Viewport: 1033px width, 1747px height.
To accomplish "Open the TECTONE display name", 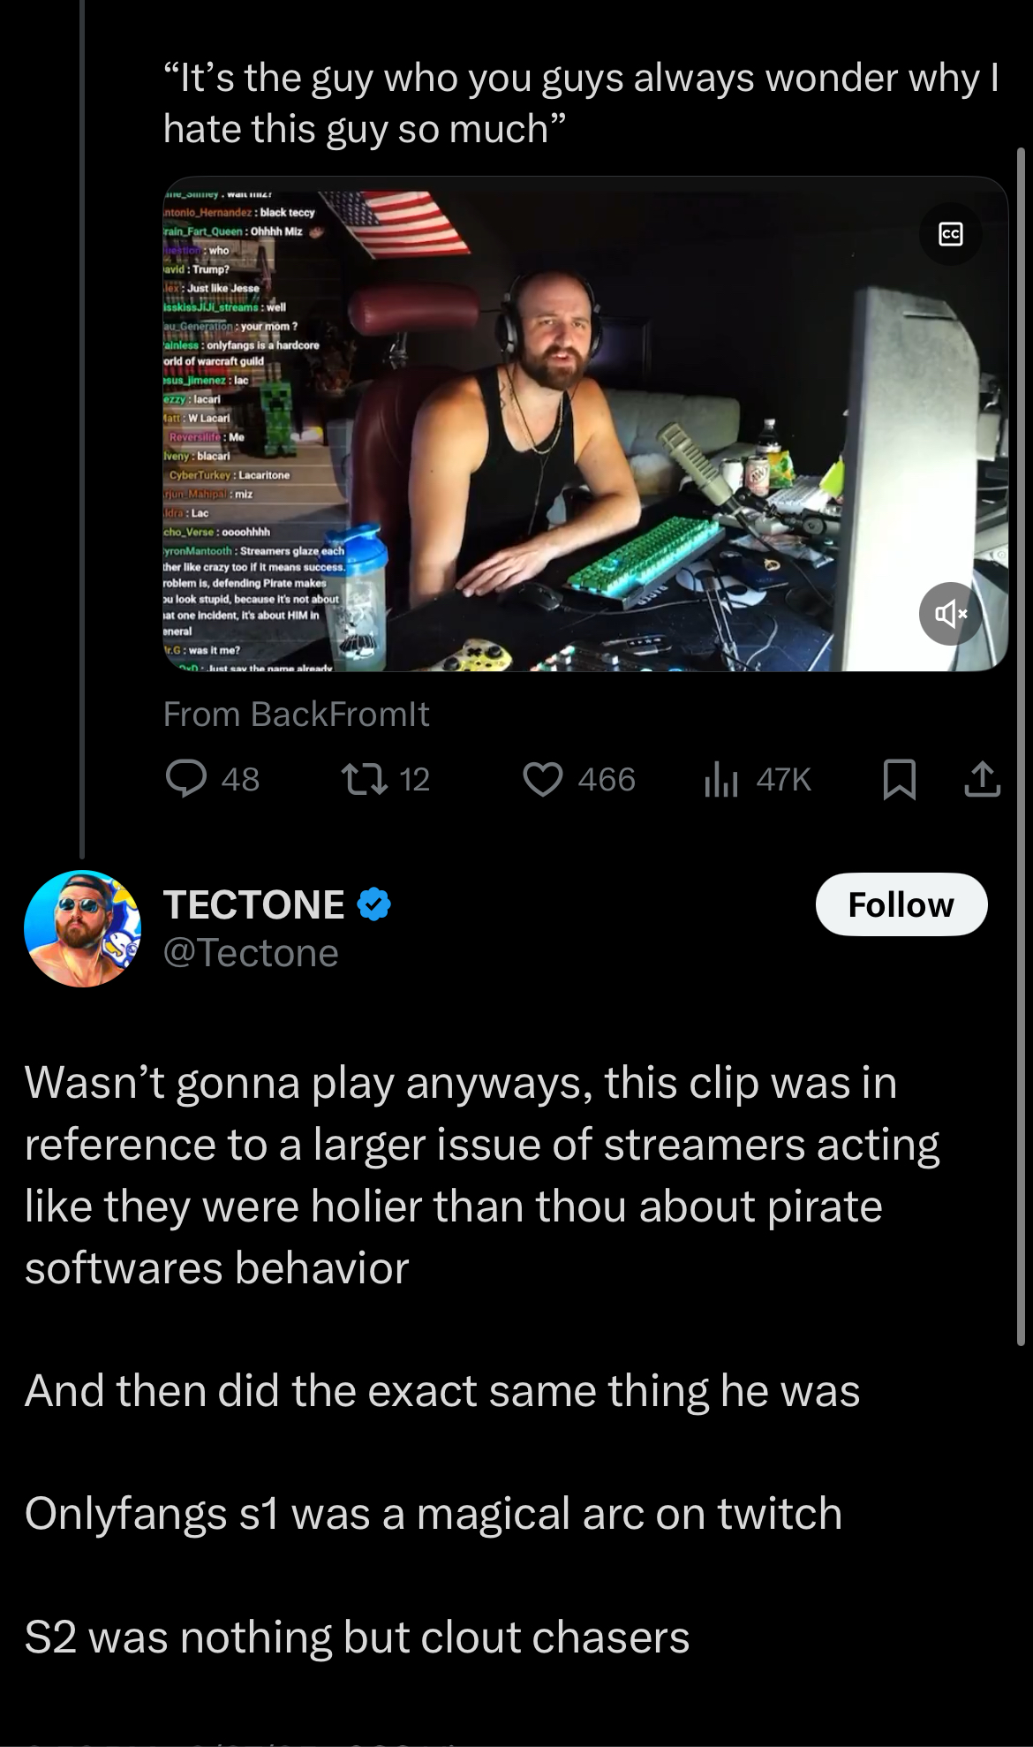I will (x=253, y=904).
